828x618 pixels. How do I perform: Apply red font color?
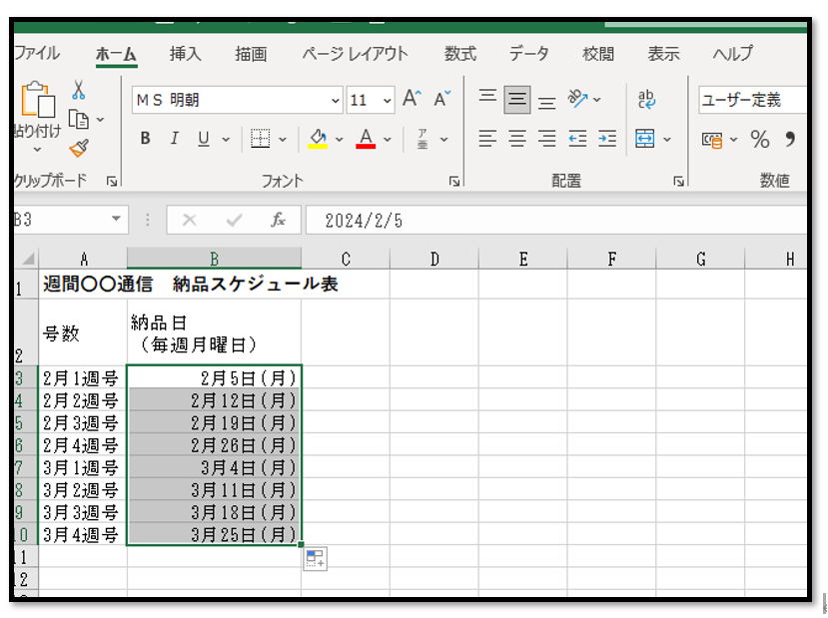pos(366,139)
